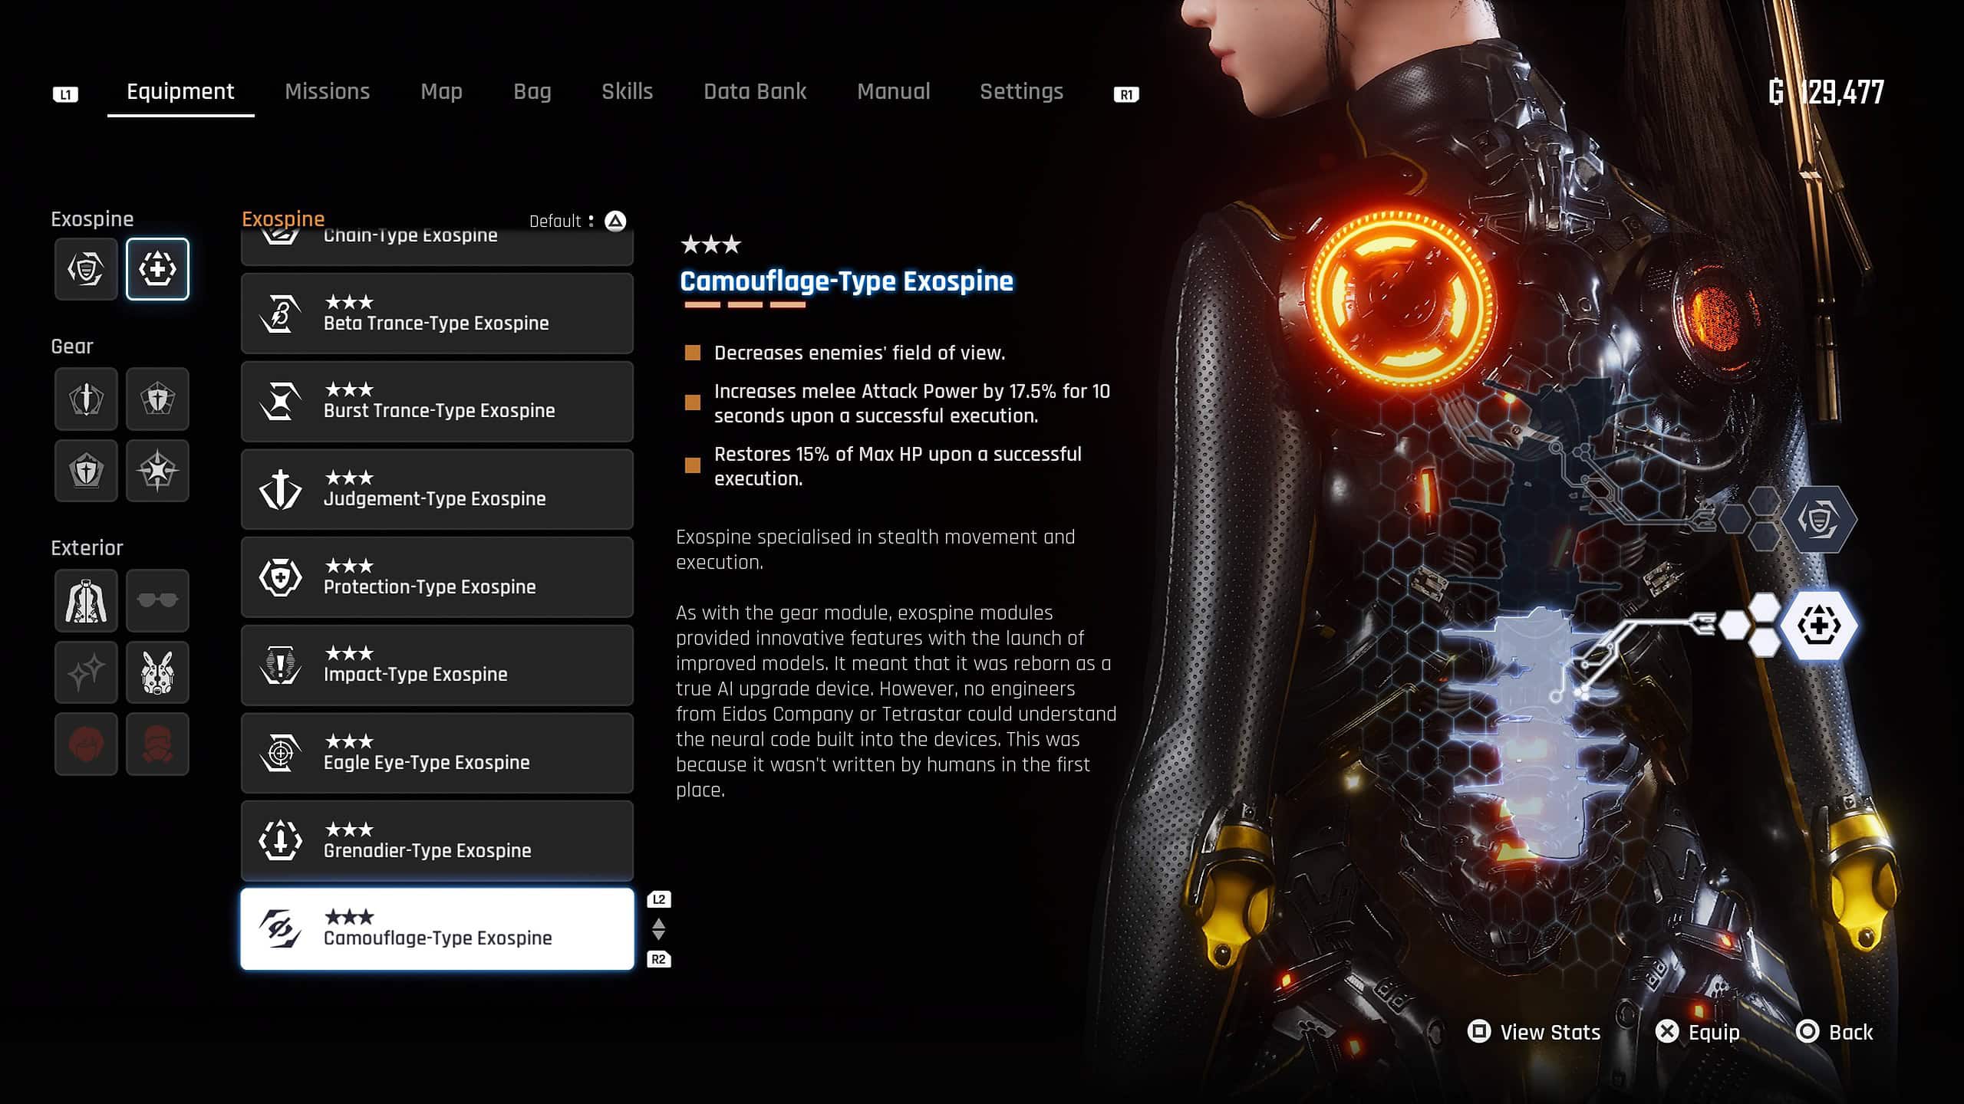
Task: Click the Burst Trance-Type Exospine hourglass icon
Action: pyautogui.click(x=280, y=402)
